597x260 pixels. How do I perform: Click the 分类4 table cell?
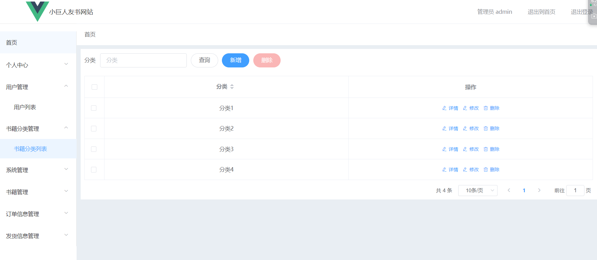pos(226,170)
